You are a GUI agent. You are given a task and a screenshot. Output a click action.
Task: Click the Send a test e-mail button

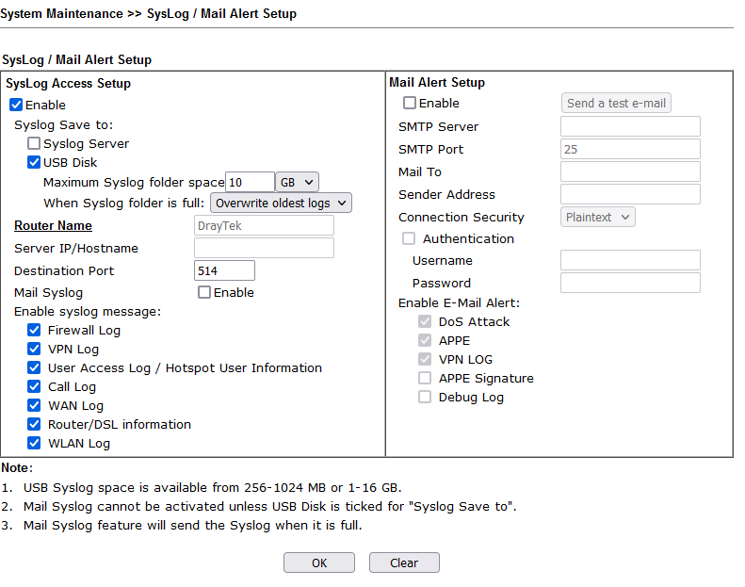616,103
